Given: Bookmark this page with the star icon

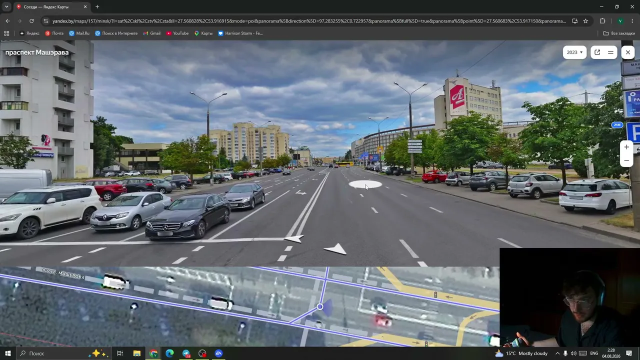Looking at the screenshot, I should (x=585, y=21).
